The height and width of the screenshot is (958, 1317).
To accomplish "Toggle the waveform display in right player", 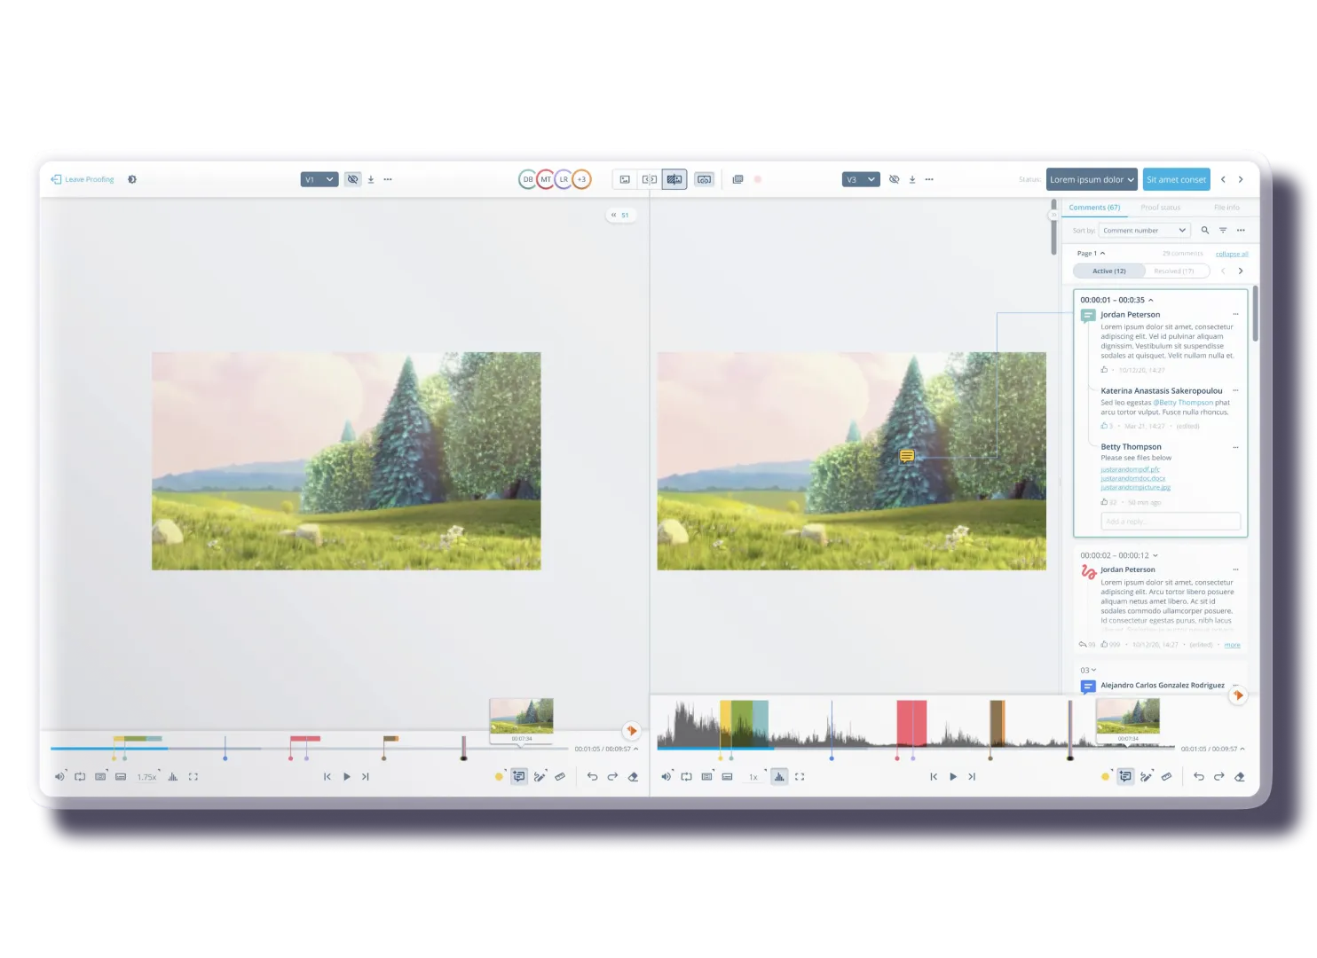I will pyautogui.click(x=779, y=777).
